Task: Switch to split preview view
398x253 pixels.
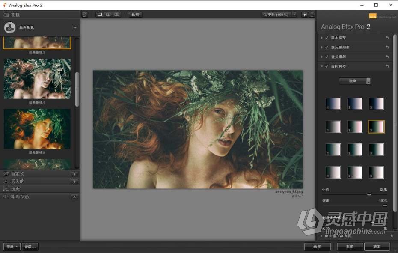Action: pos(108,15)
